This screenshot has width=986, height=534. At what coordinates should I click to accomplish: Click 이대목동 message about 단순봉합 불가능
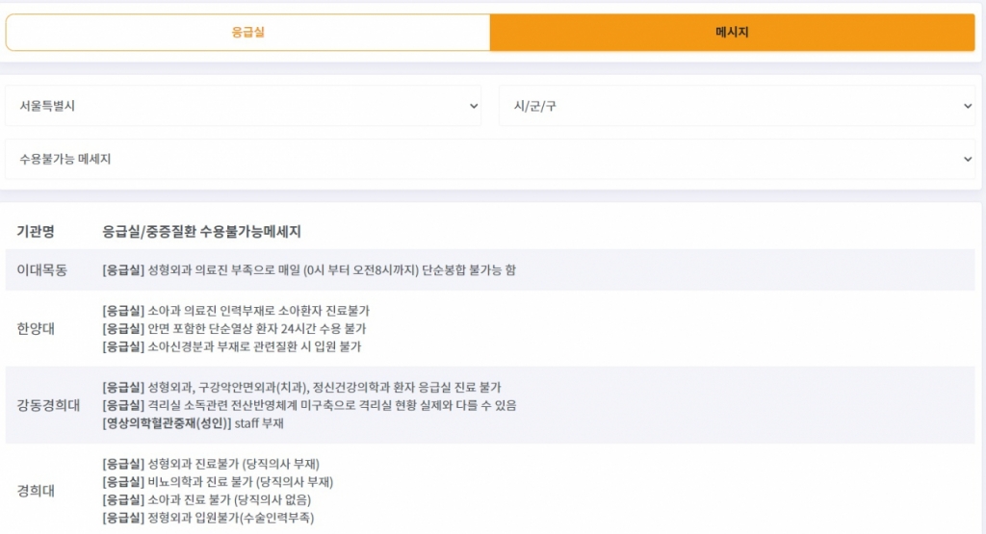[309, 270]
